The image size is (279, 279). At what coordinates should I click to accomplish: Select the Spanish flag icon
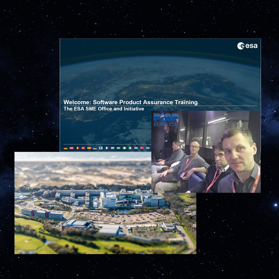tap(89, 148)
